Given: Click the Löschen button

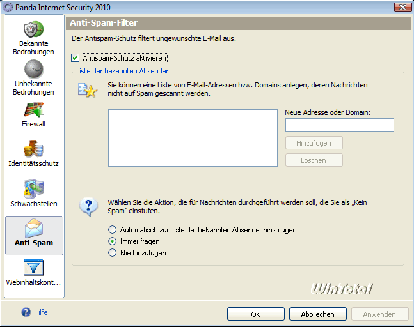Looking at the screenshot, I should (314, 160).
